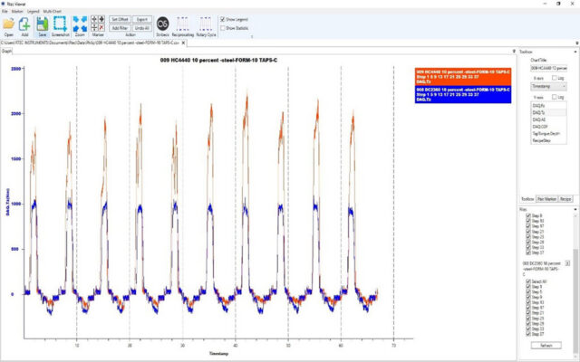Select DAQ.Tz in the Y-axis list

(548, 112)
